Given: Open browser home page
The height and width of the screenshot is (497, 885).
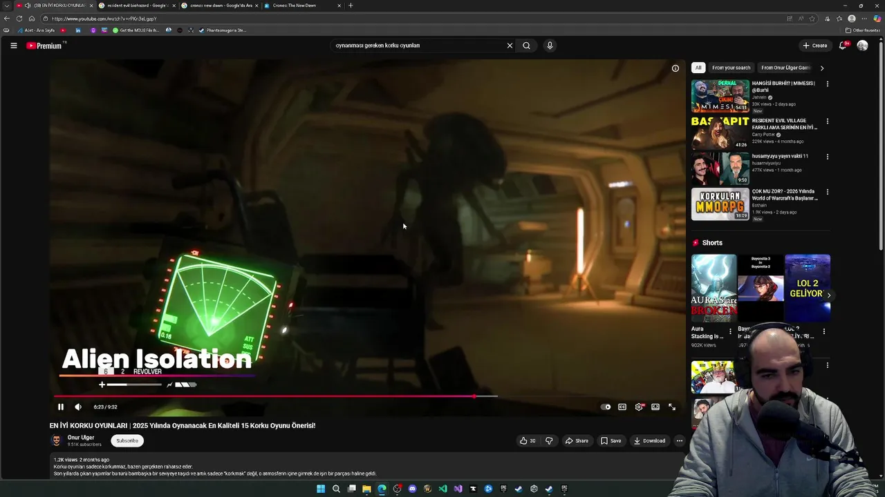Looking at the screenshot, I should tap(32, 19).
